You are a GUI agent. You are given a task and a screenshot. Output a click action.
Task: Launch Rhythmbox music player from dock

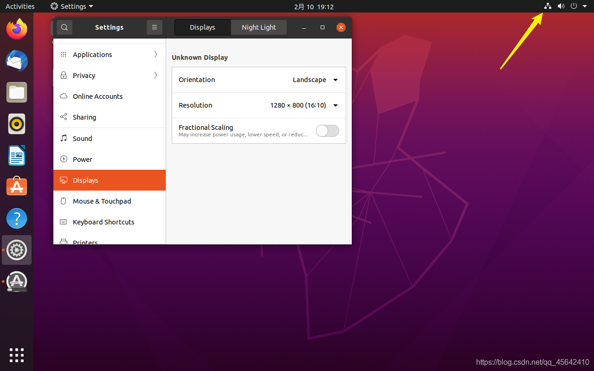coord(17,124)
